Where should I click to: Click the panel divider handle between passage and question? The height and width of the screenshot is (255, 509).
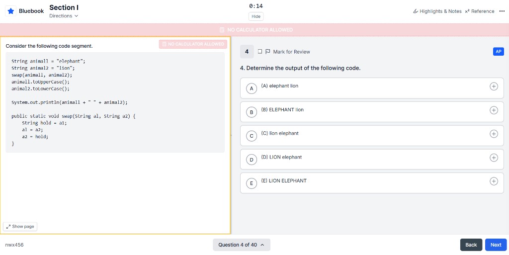(x=231, y=135)
